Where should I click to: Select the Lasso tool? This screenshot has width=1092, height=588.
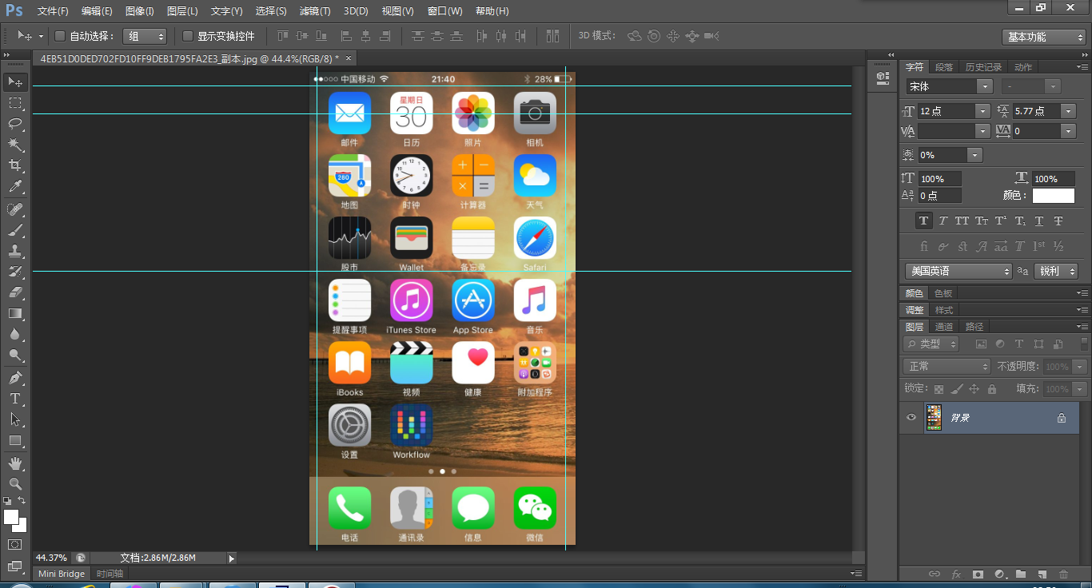click(x=15, y=124)
